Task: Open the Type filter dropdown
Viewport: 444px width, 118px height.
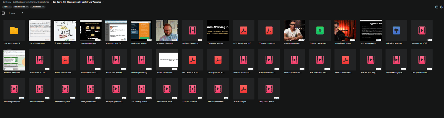Action: (7, 6)
